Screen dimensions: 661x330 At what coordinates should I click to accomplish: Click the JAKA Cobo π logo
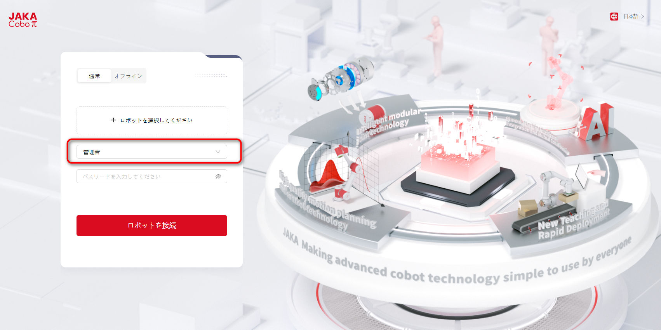[23, 20]
